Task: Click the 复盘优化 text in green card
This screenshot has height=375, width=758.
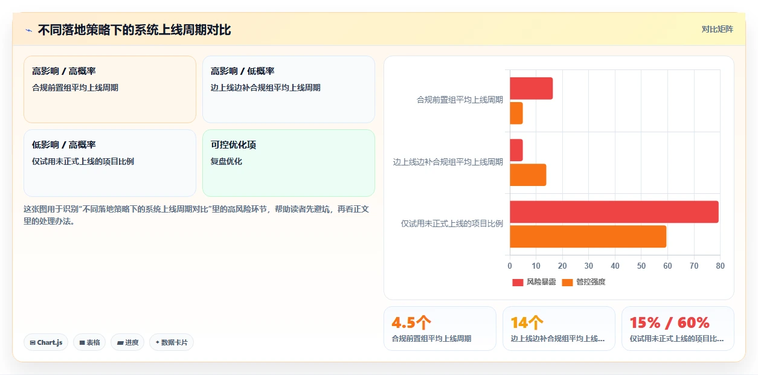Action: 226,162
